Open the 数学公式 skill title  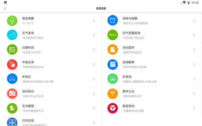click(128, 91)
